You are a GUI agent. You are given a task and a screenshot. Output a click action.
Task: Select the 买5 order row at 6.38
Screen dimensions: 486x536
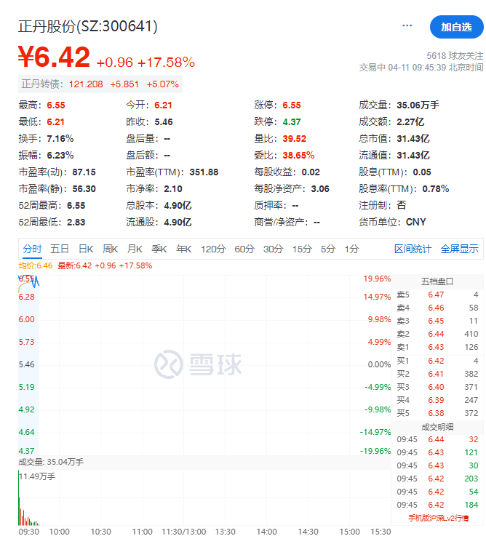click(437, 413)
